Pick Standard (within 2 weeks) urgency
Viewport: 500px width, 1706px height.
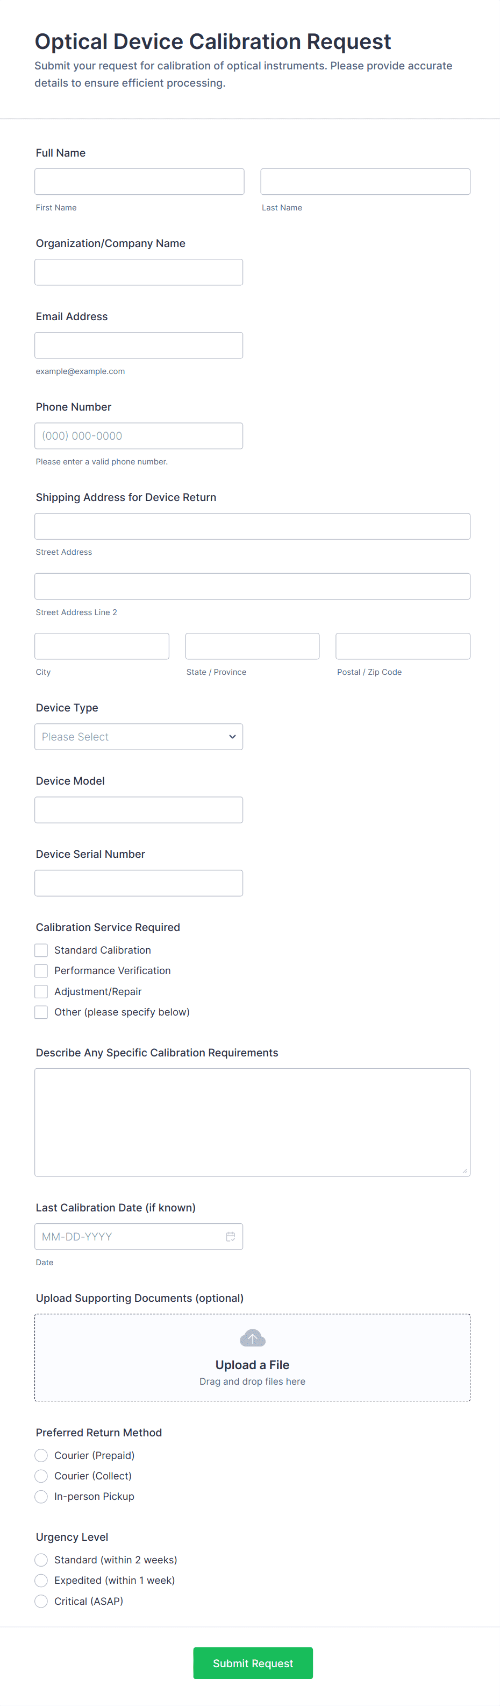pyautogui.click(x=41, y=1560)
